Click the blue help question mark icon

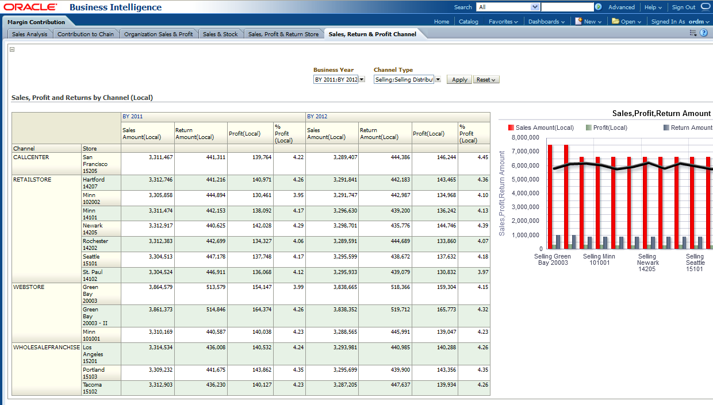[703, 33]
